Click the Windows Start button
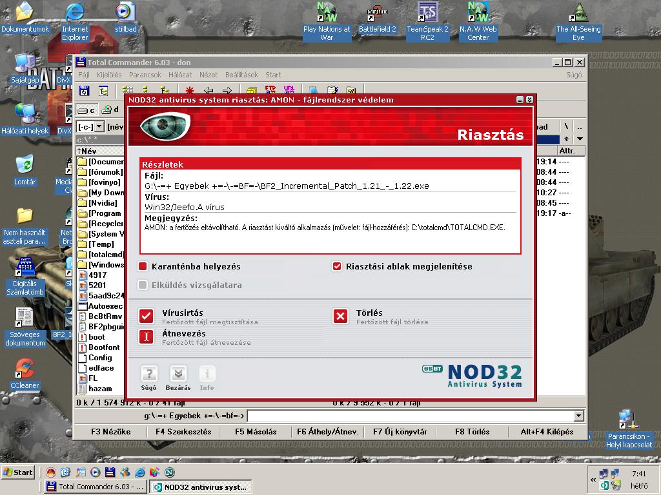The image size is (661, 495). pos(18,472)
